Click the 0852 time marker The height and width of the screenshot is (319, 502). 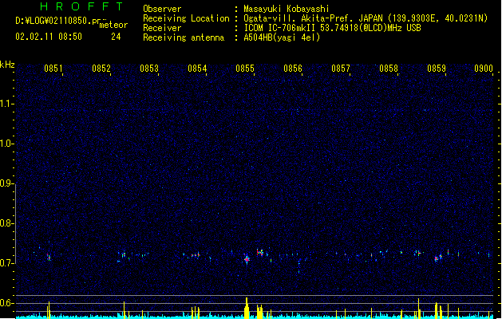coord(101,69)
